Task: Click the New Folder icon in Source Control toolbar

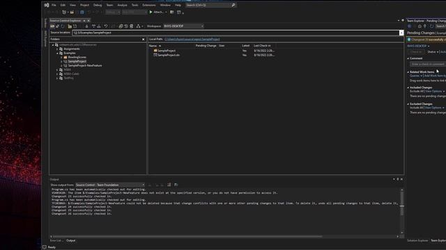Action: pyautogui.click(x=70, y=26)
